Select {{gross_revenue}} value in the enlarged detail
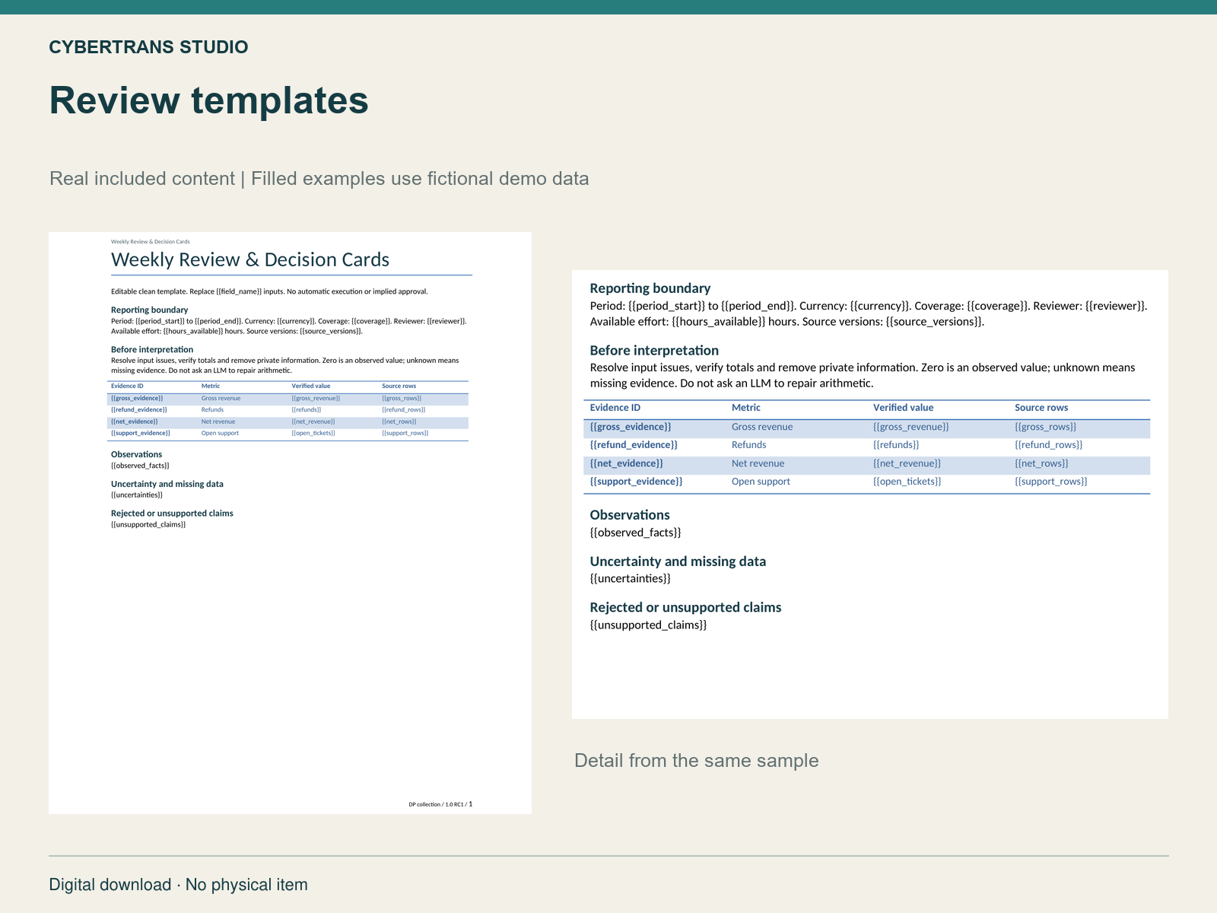 coord(911,427)
